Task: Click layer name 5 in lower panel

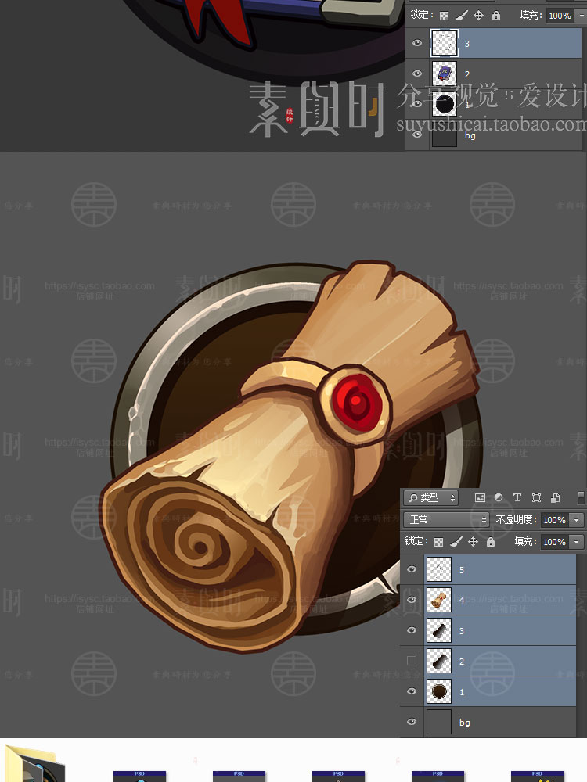Action: coord(462,570)
